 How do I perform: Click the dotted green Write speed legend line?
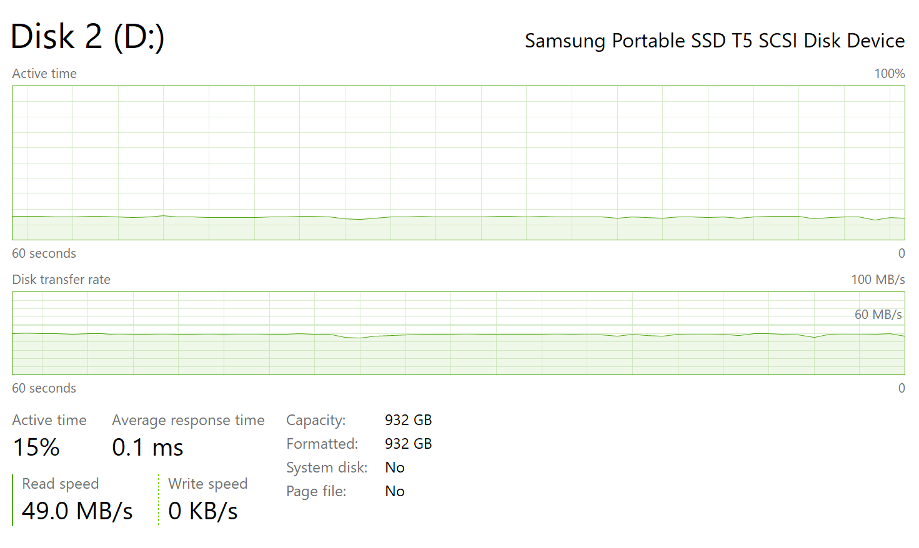[159, 500]
